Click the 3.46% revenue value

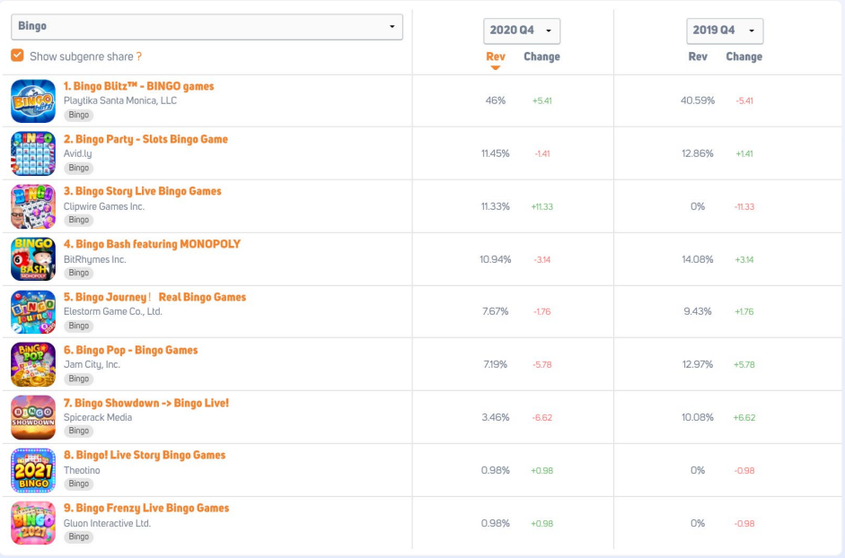tap(496, 417)
